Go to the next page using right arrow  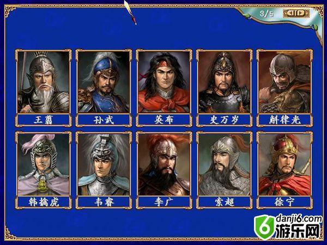coord(302,13)
